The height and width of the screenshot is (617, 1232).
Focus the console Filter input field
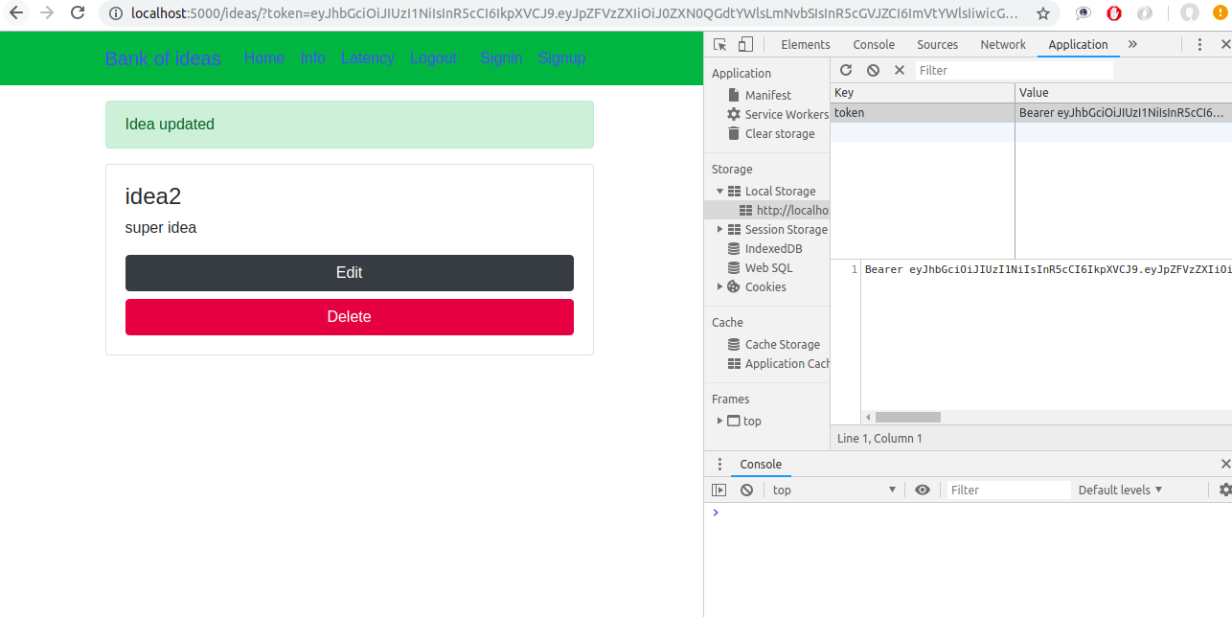[x=1009, y=490]
